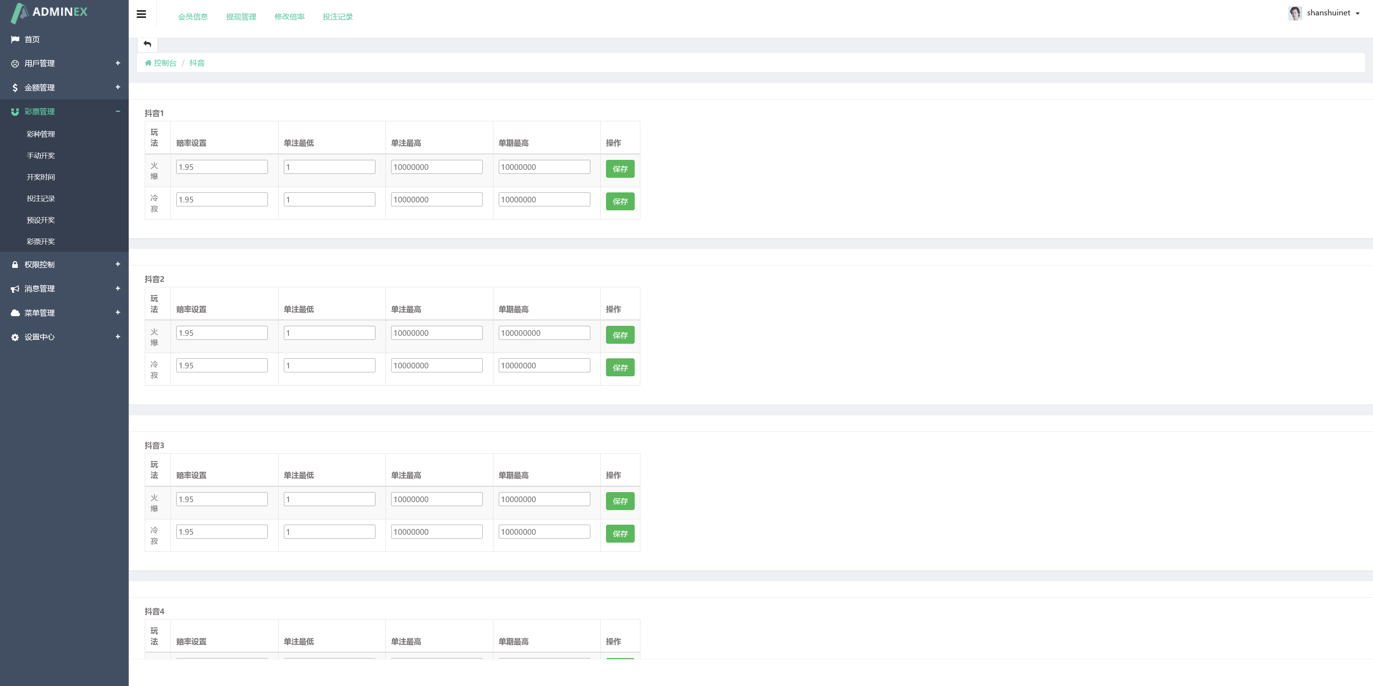Image resolution: width=1373 pixels, height=686 pixels.
Task: Focus 抖音2 冷寂 赔率设置 field
Action: [x=222, y=366]
